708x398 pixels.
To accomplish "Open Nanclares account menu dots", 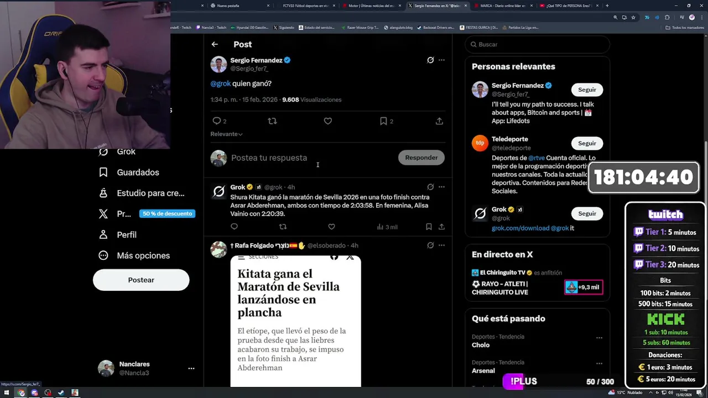I will coord(191,368).
